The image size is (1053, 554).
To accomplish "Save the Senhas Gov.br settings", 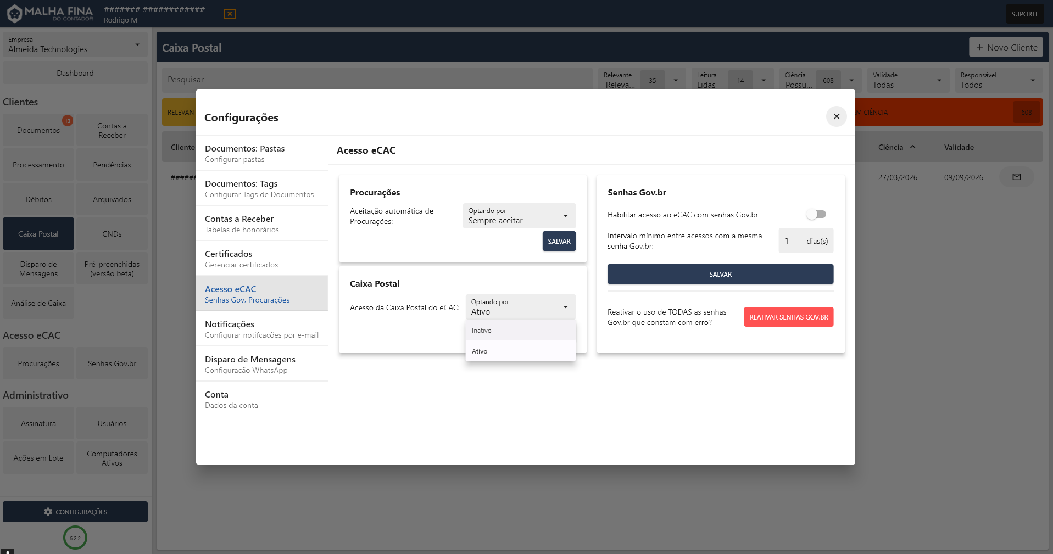I will point(720,274).
